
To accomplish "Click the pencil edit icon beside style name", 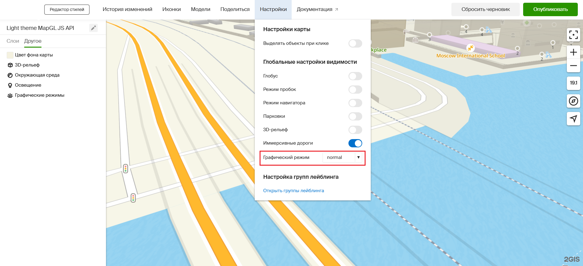I will coord(93,28).
